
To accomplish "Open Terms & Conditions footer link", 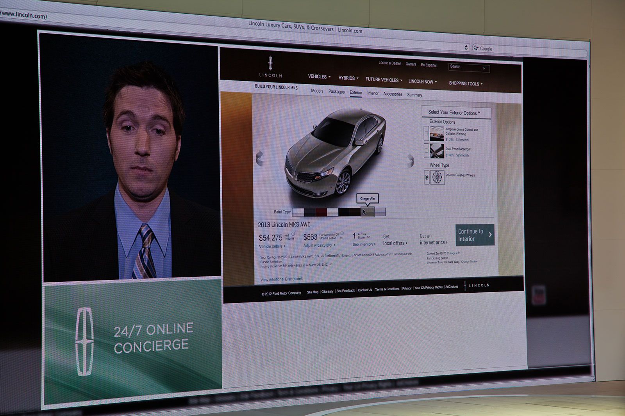I will [x=387, y=289].
